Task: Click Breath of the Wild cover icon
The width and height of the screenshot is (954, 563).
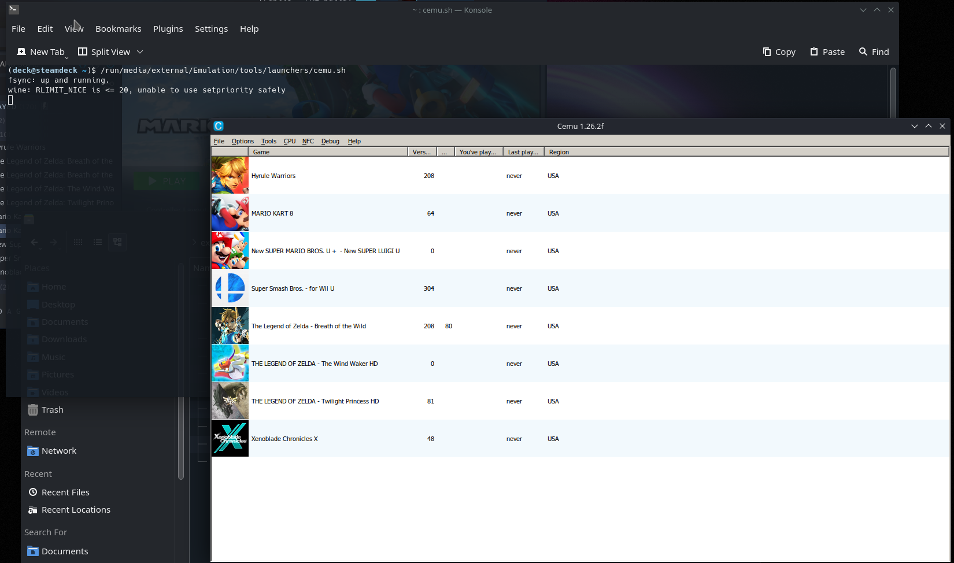Action: [230, 325]
